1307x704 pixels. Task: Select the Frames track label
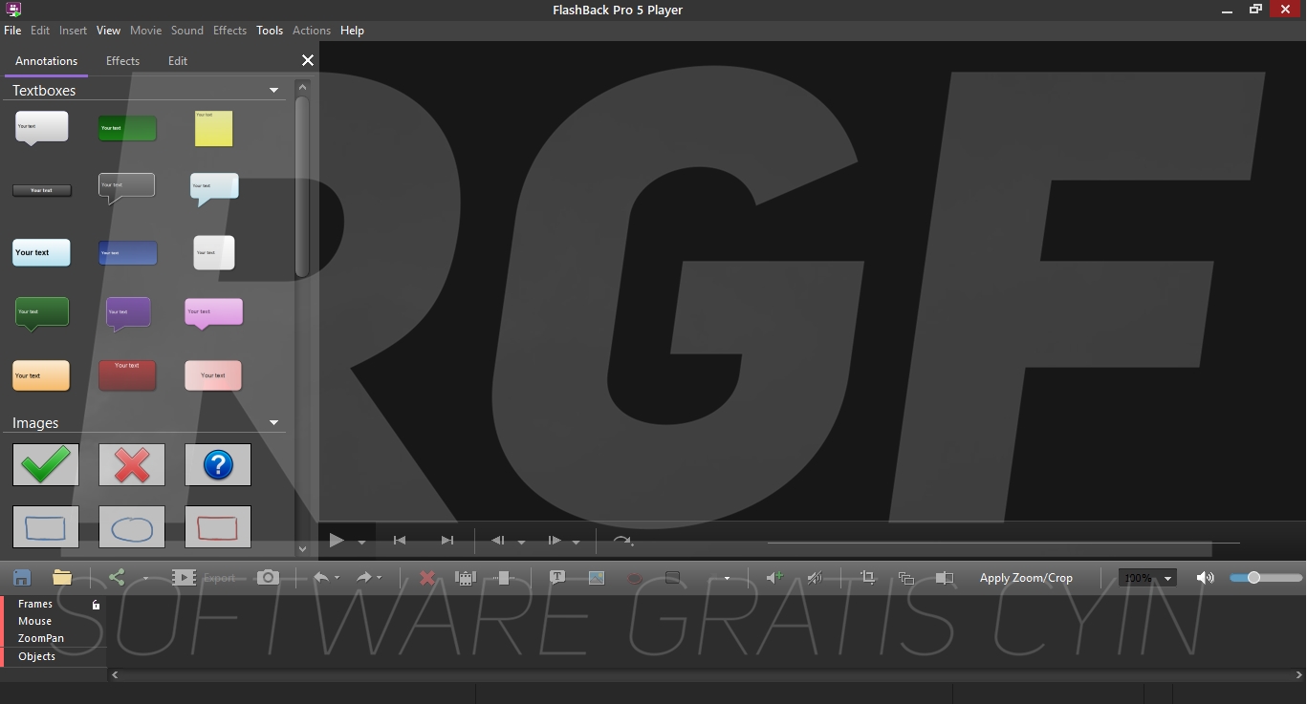coord(35,604)
